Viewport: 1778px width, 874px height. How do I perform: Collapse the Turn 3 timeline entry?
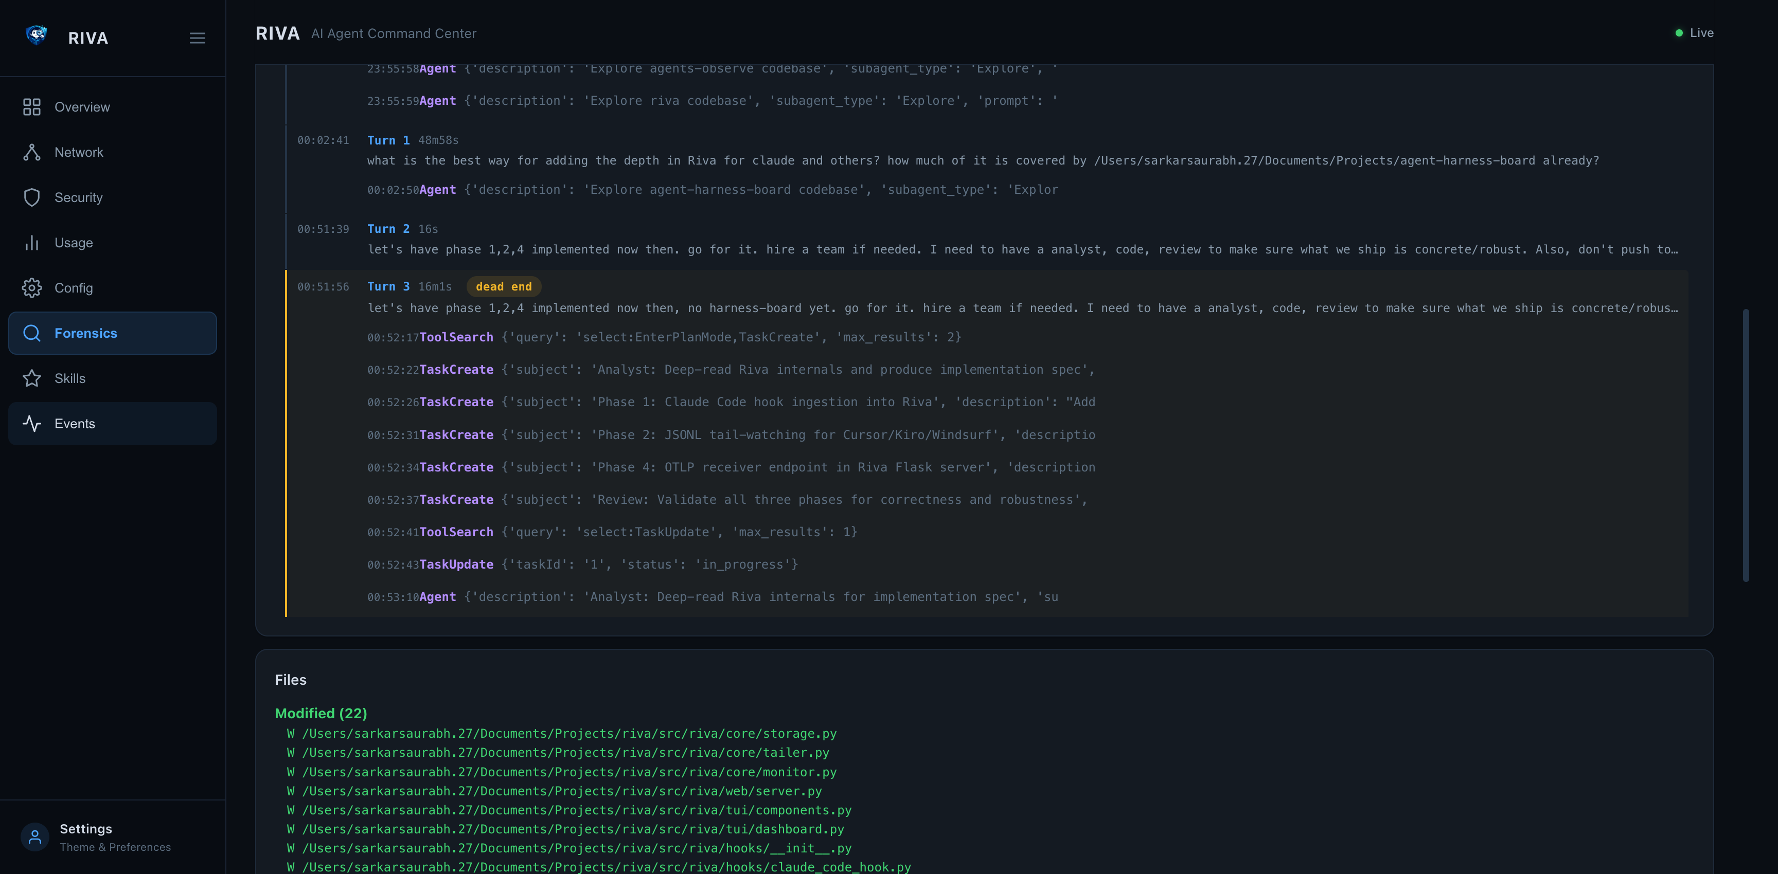pos(388,286)
